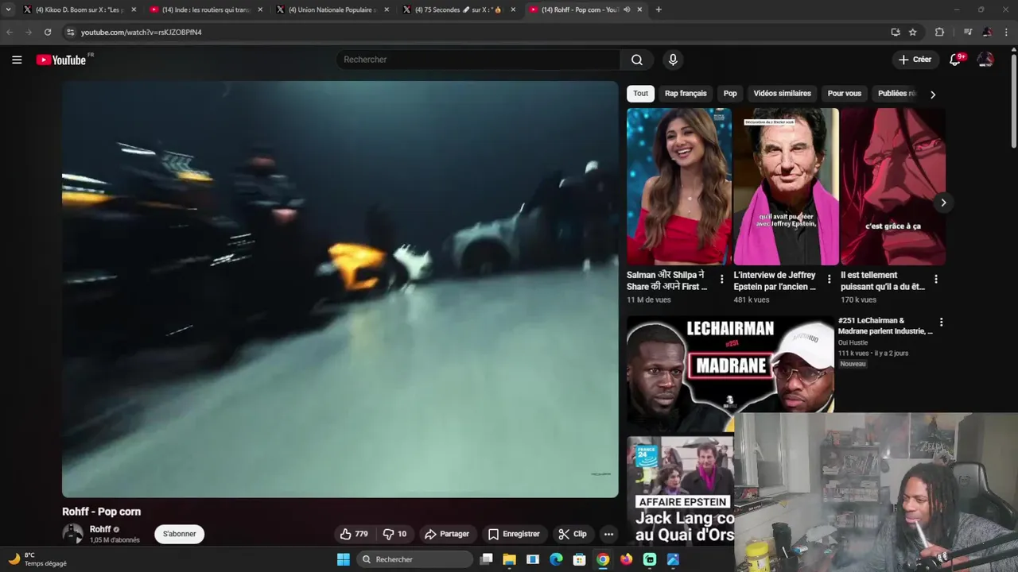Viewport: 1018px width, 572px height.
Task: Select the Rap français filter chip
Action: point(686,94)
